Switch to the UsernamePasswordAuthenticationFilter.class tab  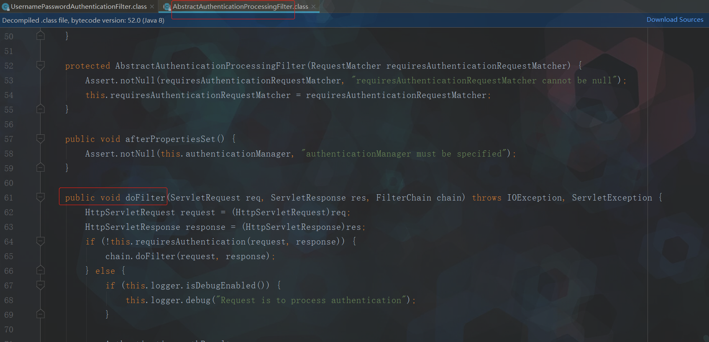pos(79,7)
